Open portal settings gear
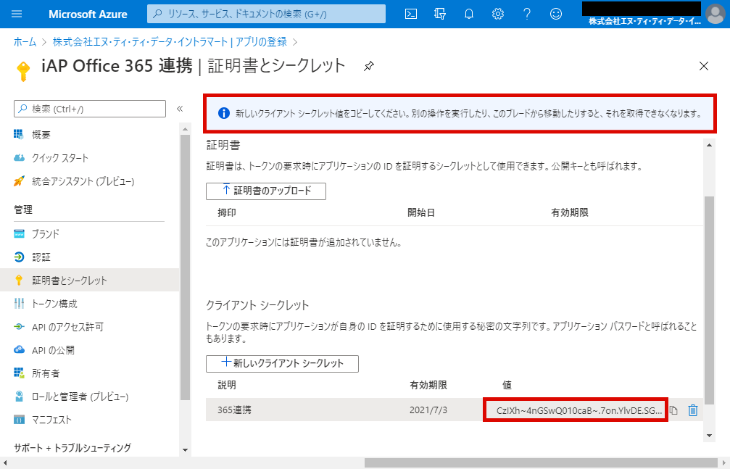This screenshot has height=469, width=730. pyautogui.click(x=498, y=14)
